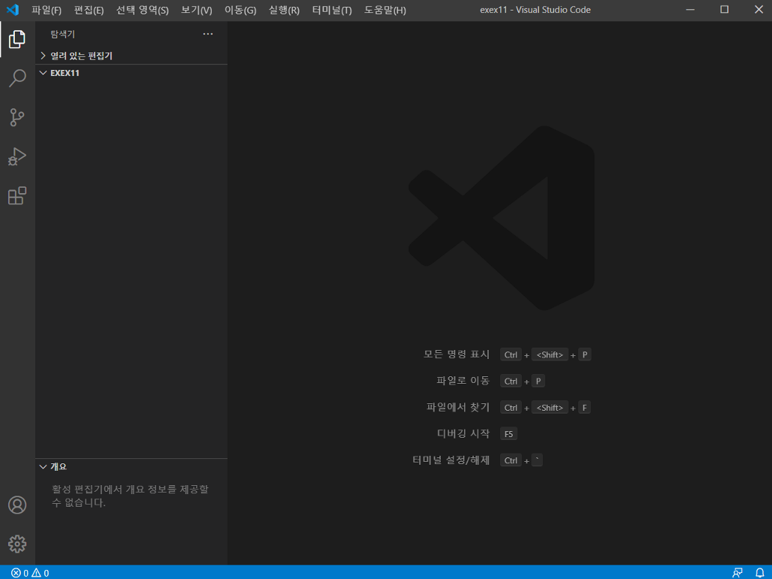The image size is (772, 579).
Task: Click the errors count in status bar
Action: (x=20, y=572)
